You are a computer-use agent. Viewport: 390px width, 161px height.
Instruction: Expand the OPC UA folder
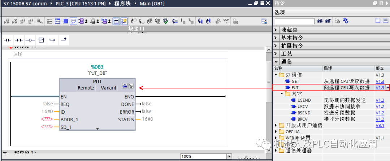(276, 131)
